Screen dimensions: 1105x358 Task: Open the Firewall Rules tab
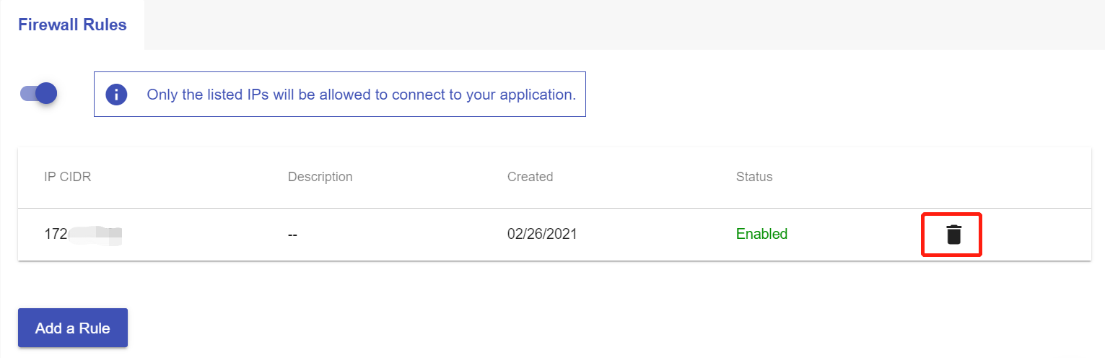point(72,25)
